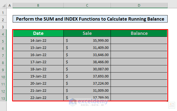Select column A header
This screenshot has height=111, width=177.
click(x=10, y=5)
